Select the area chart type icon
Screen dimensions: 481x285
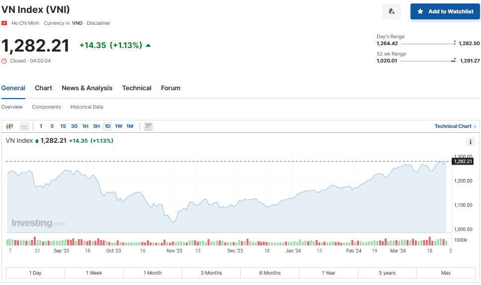coord(24,126)
